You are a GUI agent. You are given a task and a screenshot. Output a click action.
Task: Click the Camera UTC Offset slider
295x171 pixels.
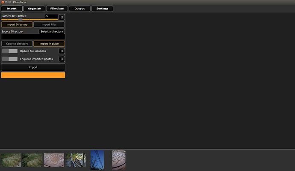pos(29,19)
